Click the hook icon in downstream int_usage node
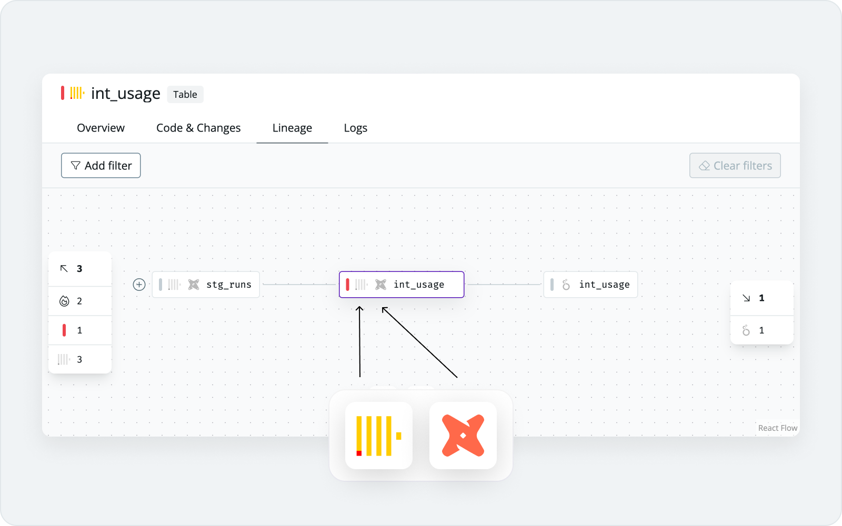The height and width of the screenshot is (526, 842). tap(566, 285)
